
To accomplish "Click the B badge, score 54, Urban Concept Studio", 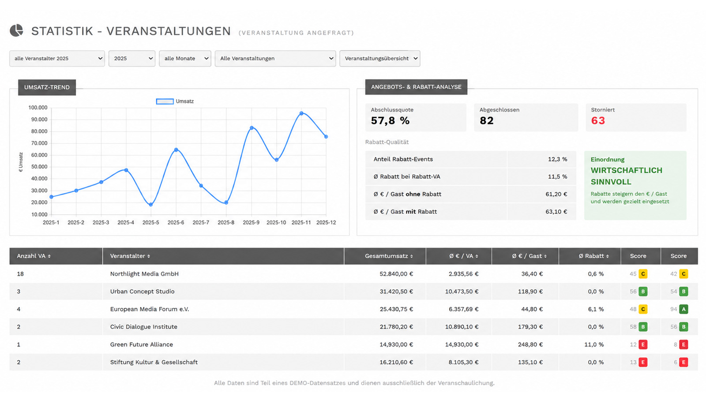I will tap(683, 292).
